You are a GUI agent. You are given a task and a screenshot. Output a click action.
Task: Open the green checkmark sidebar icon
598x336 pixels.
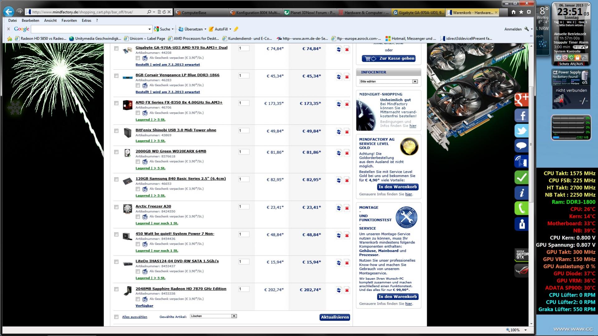521,177
